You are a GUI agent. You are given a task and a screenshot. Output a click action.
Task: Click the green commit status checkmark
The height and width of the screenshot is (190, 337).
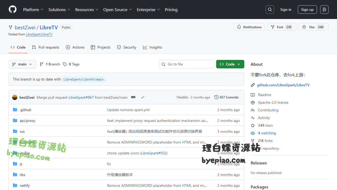click(x=143, y=97)
